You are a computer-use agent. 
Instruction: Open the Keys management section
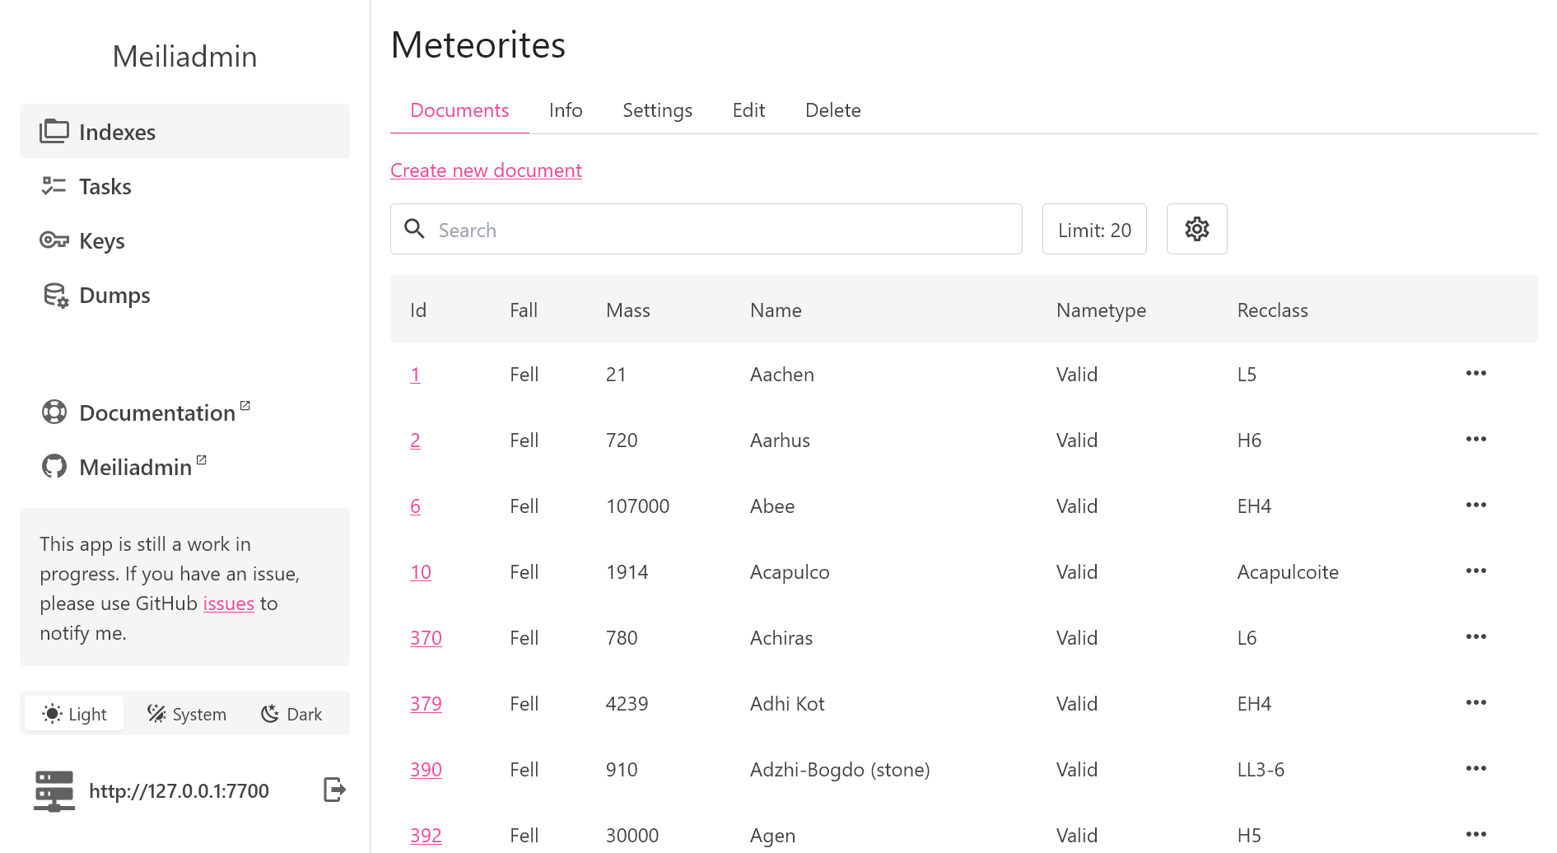click(101, 240)
